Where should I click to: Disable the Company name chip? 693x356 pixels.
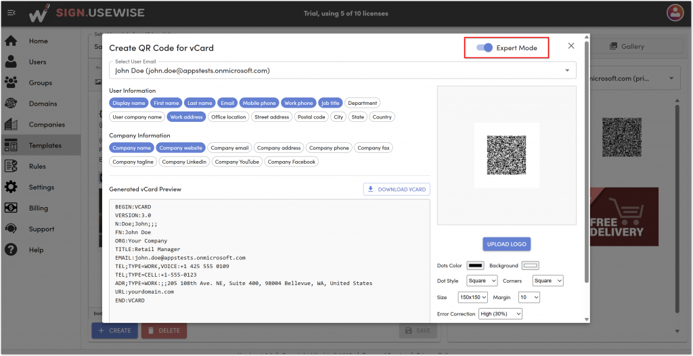[x=132, y=148]
